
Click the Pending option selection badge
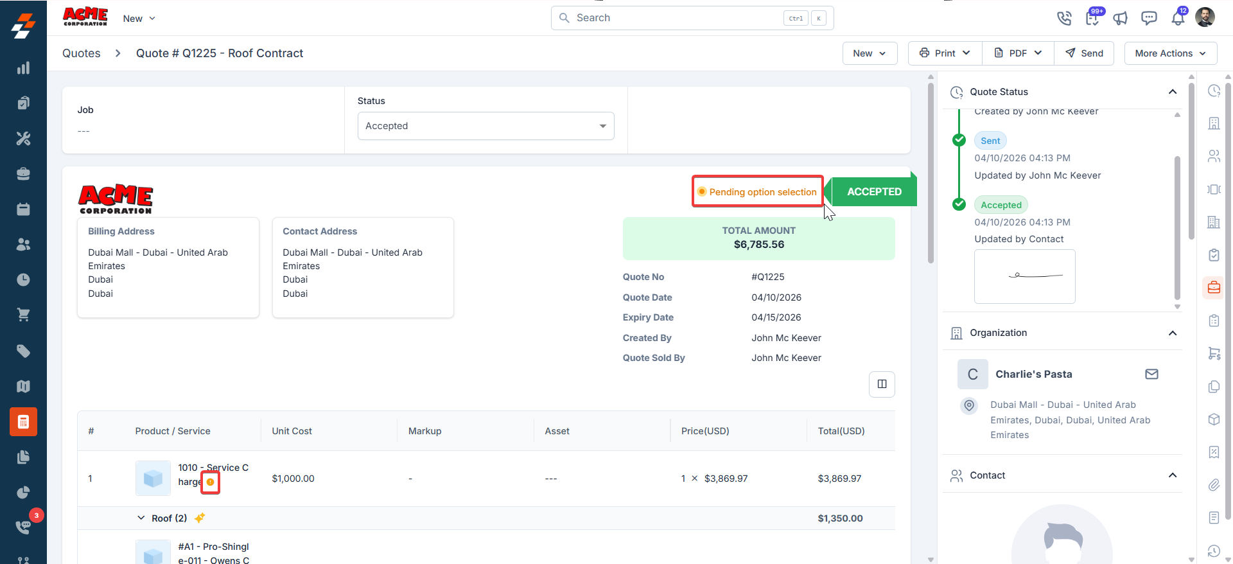(x=757, y=191)
